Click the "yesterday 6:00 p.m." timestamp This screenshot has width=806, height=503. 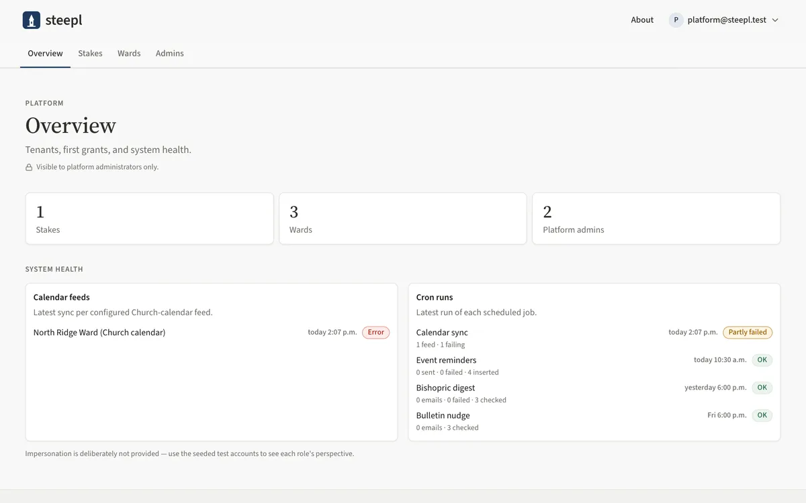pos(715,388)
